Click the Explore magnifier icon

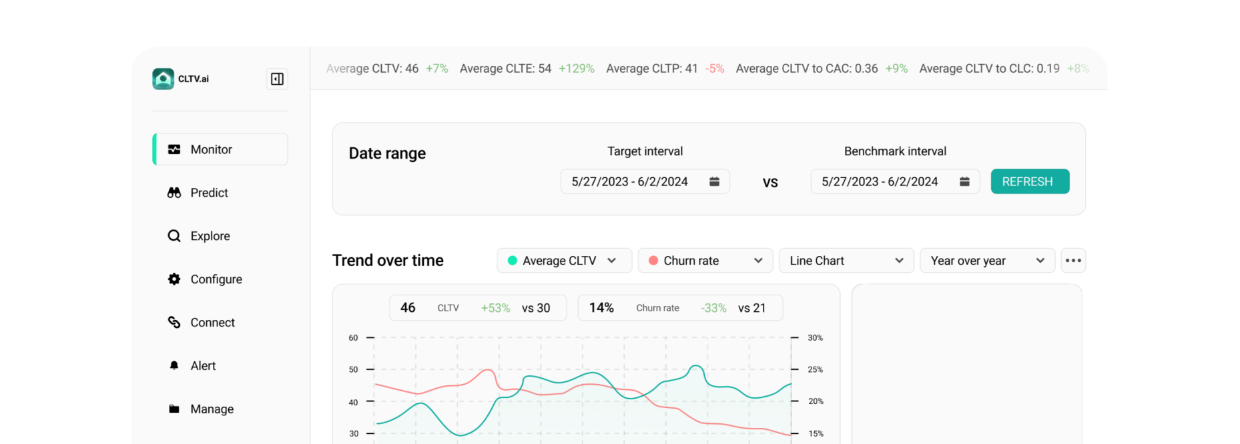[174, 236]
